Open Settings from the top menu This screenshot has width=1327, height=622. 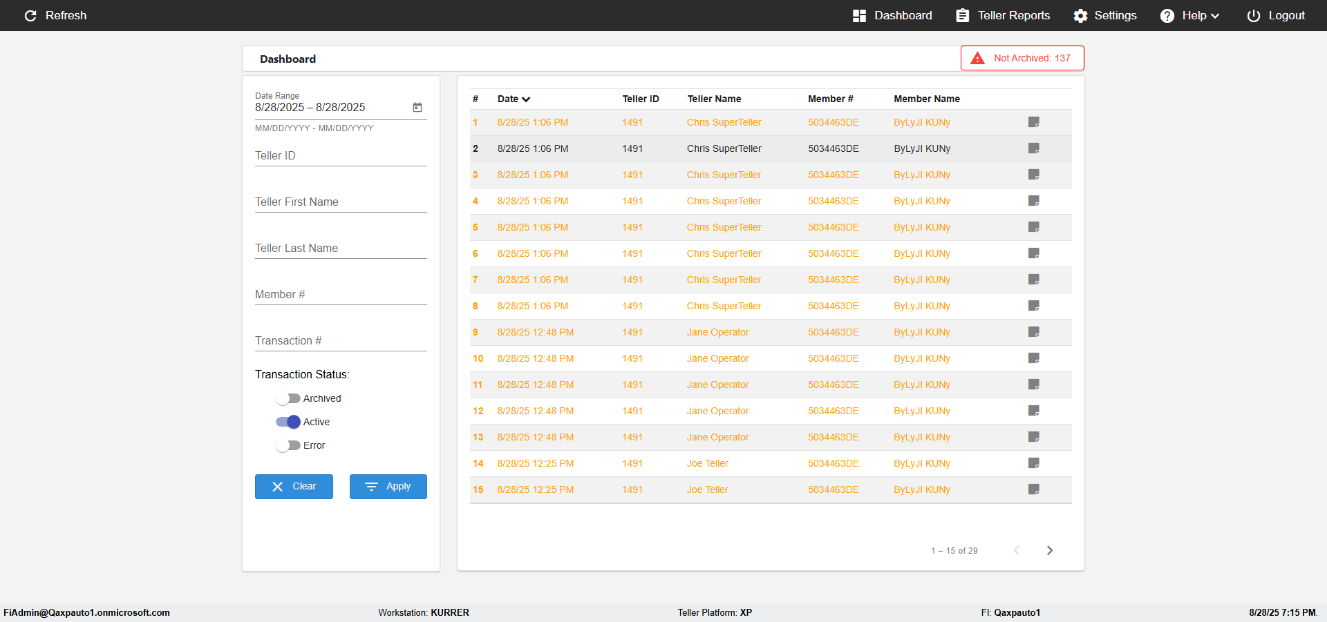1104,15
